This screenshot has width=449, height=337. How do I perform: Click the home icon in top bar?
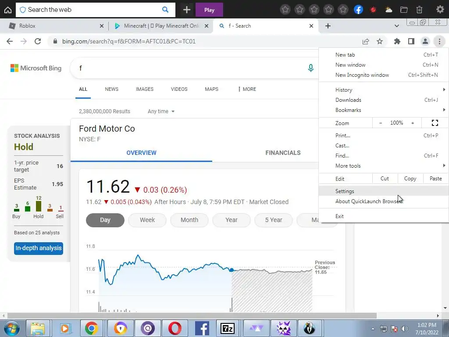8,10
